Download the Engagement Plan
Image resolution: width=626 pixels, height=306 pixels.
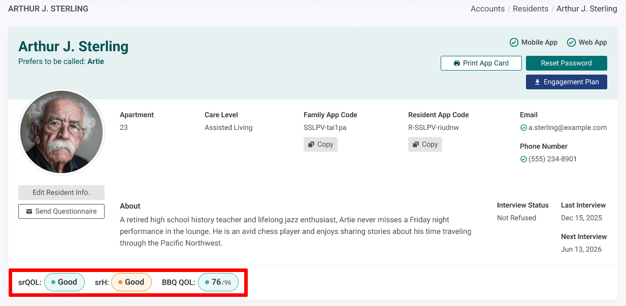click(x=566, y=82)
